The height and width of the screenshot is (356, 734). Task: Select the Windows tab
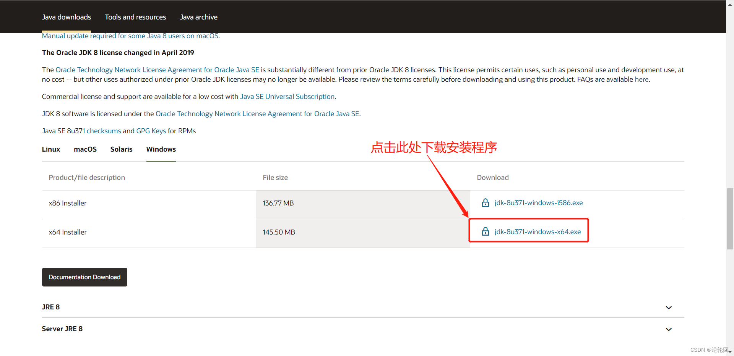pyautogui.click(x=161, y=149)
